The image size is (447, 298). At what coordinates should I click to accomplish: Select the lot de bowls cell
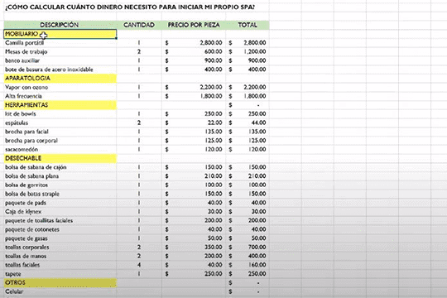coord(60,113)
